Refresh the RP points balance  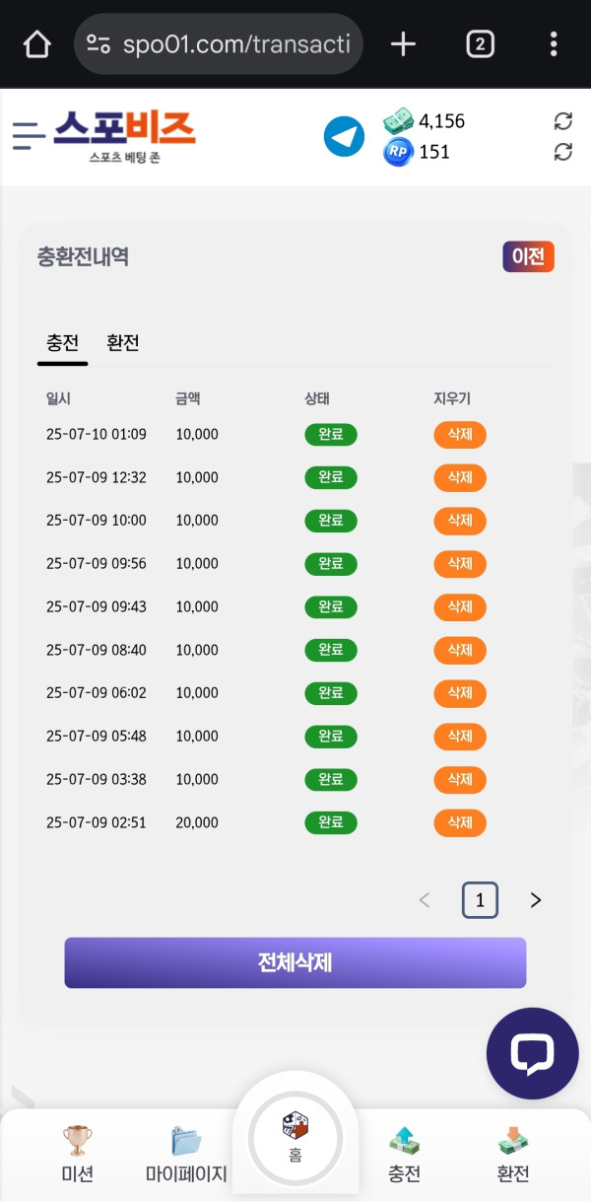(562, 152)
